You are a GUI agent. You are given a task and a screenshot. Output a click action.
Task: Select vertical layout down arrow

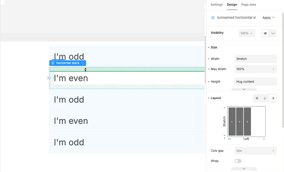[x=265, y=98]
